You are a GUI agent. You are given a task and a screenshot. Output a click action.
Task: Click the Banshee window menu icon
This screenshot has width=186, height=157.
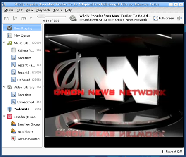[x=4, y=5]
